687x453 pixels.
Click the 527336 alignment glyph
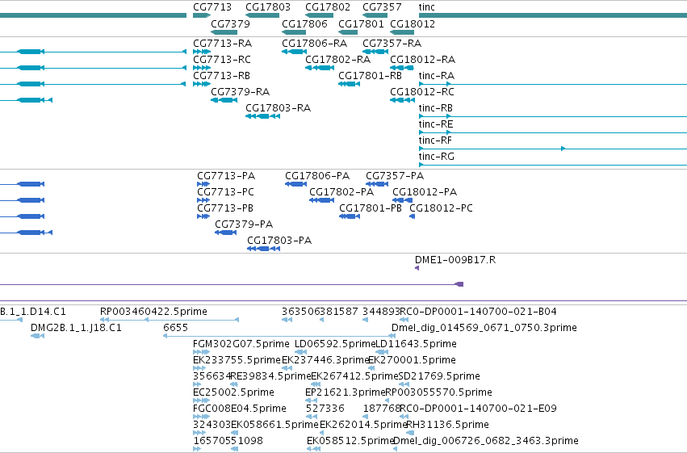click(x=312, y=417)
